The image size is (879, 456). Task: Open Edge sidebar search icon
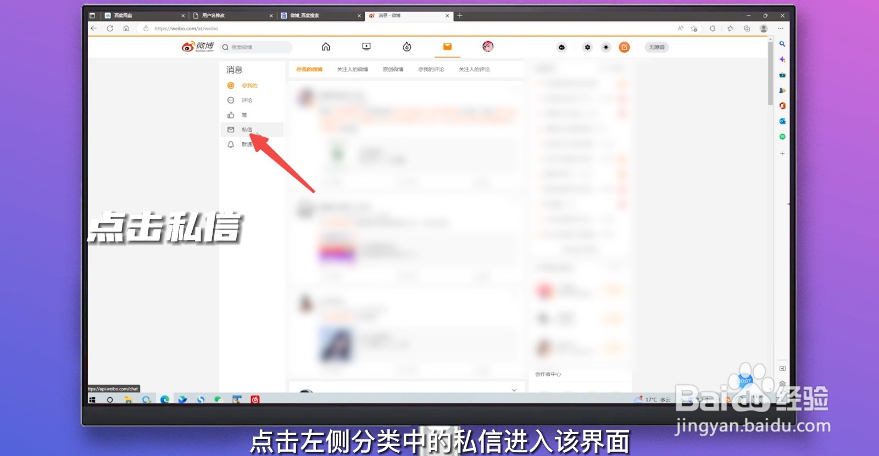782,44
